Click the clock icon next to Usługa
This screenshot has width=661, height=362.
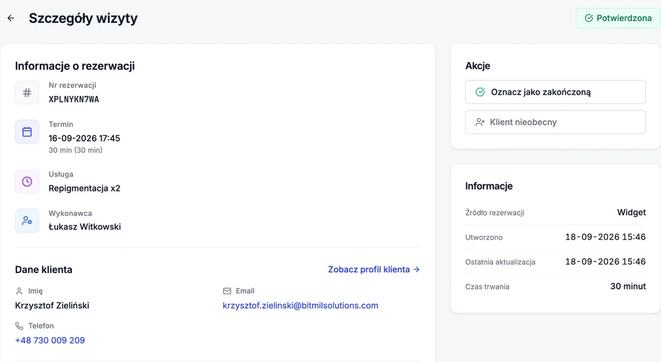[x=27, y=182]
